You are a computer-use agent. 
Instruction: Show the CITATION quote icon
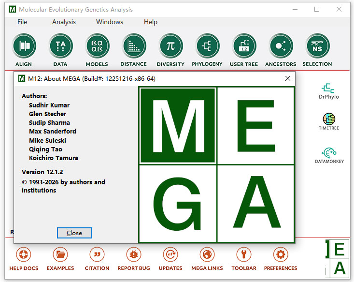pos(97,254)
